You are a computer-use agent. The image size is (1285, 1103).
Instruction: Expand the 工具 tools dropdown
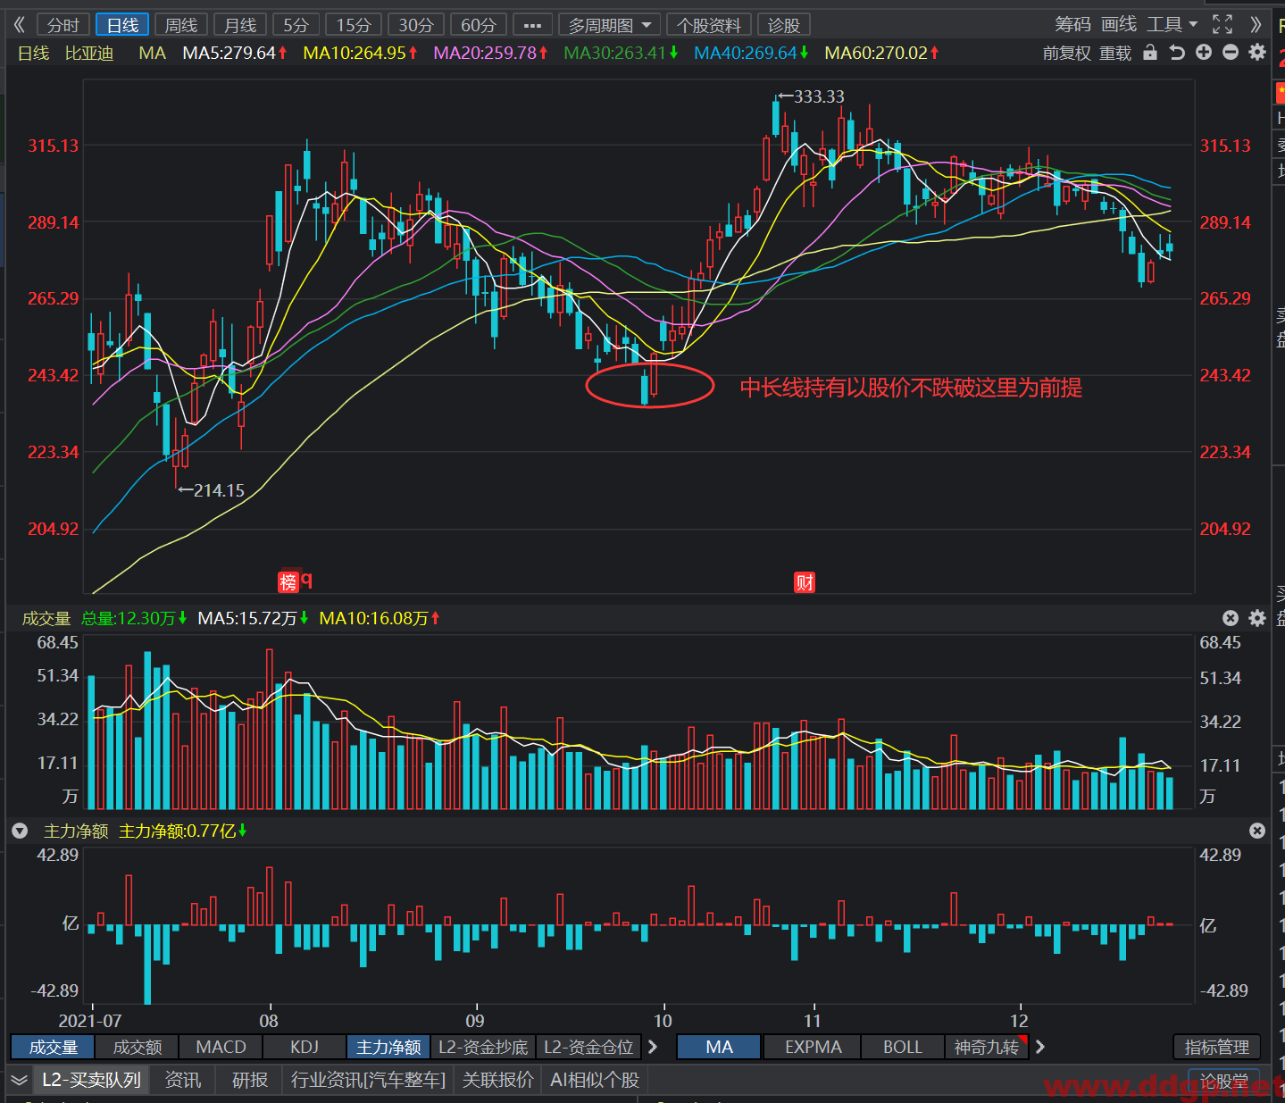pyautogui.click(x=1172, y=24)
